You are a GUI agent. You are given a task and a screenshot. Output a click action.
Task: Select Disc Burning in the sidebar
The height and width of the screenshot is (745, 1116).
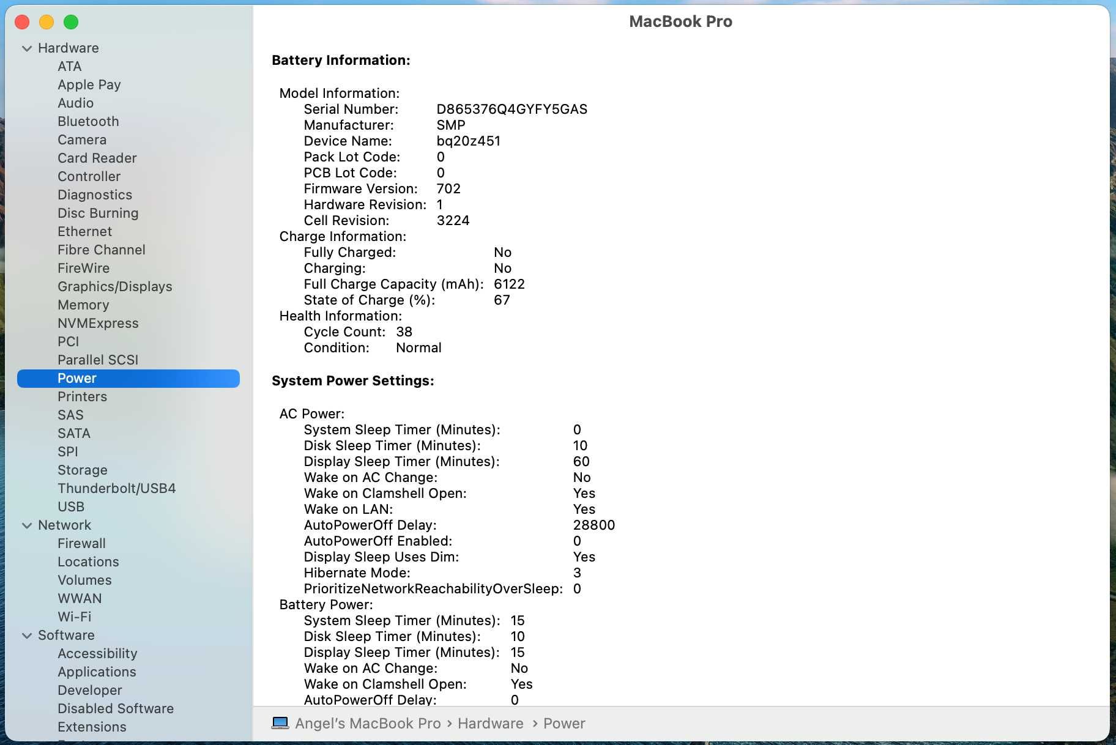[98, 213]
